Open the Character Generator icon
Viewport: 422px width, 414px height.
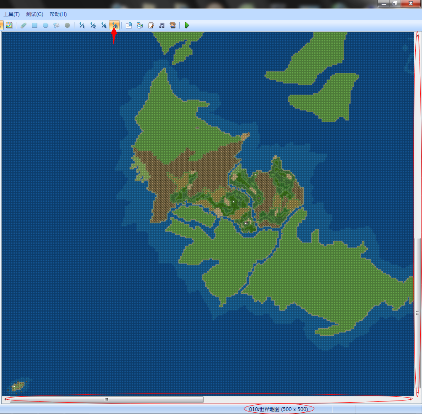pos(173,25)
